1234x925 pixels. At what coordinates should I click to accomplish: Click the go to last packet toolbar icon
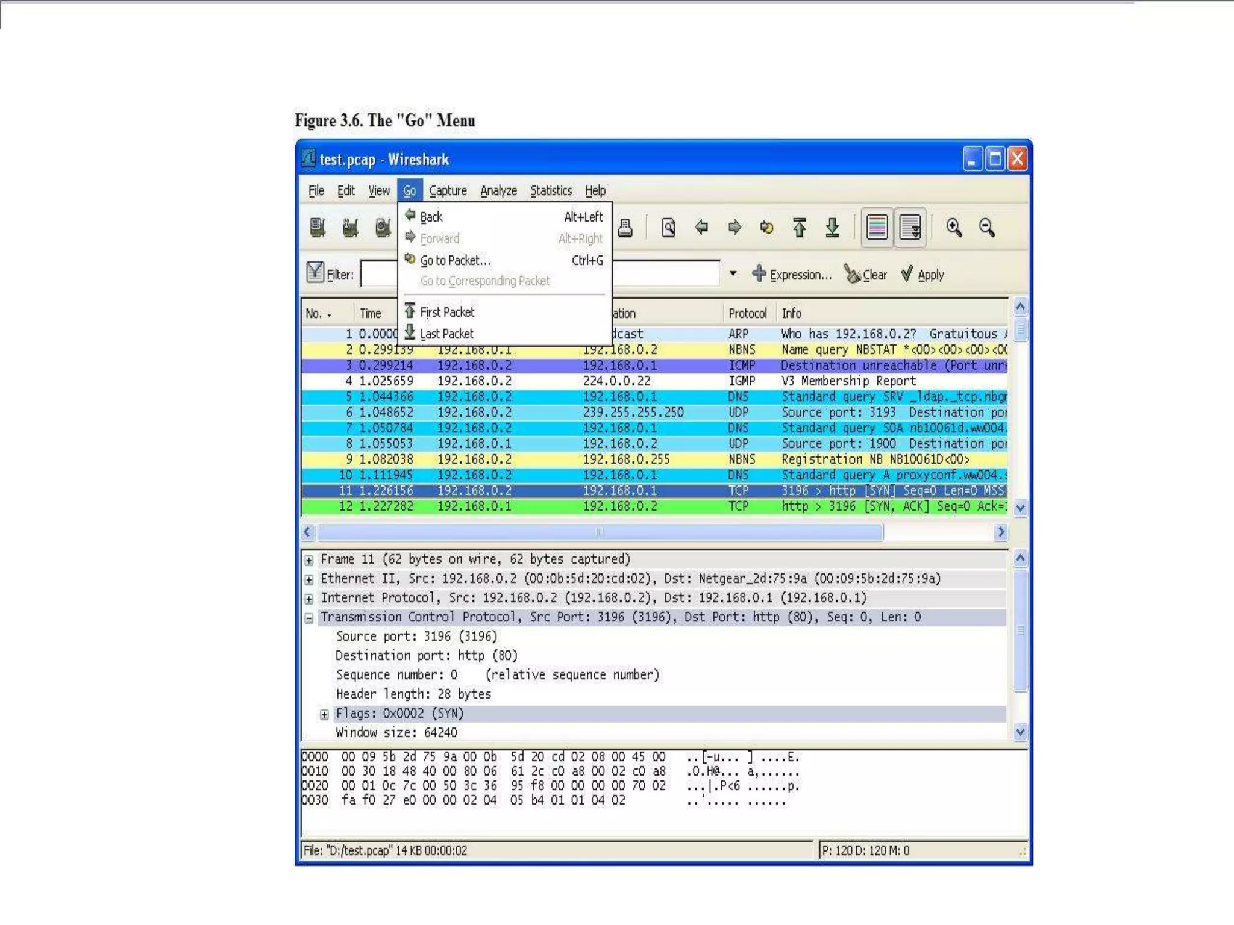(x=832, y=228)
